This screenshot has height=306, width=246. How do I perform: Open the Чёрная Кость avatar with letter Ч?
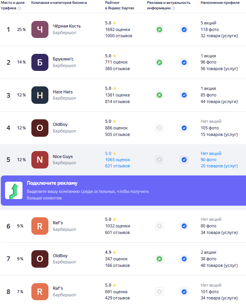40,29
